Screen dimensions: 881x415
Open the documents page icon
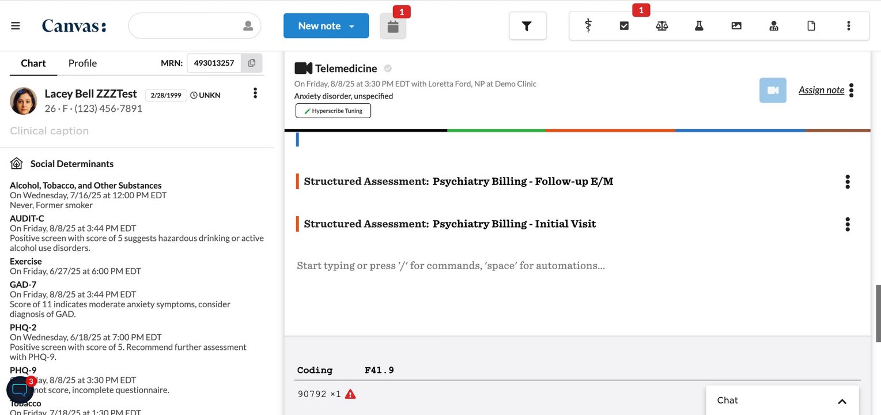[x=811, y=26]
